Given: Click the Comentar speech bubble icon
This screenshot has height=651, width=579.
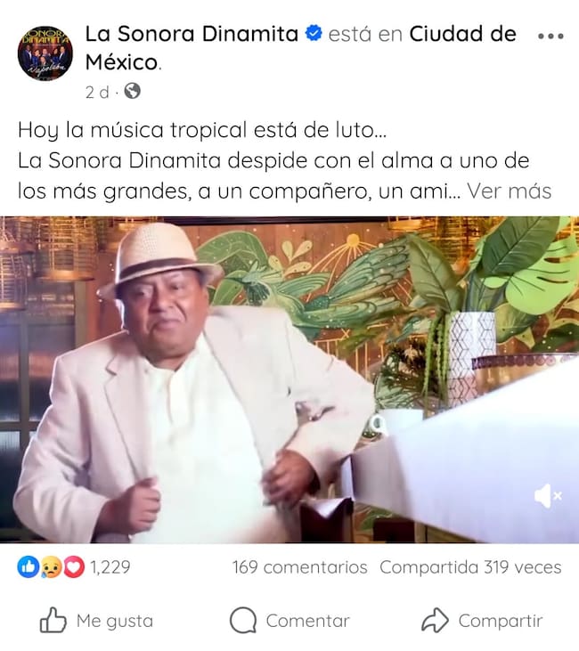Looking at the screenshot, I should 242,621.
